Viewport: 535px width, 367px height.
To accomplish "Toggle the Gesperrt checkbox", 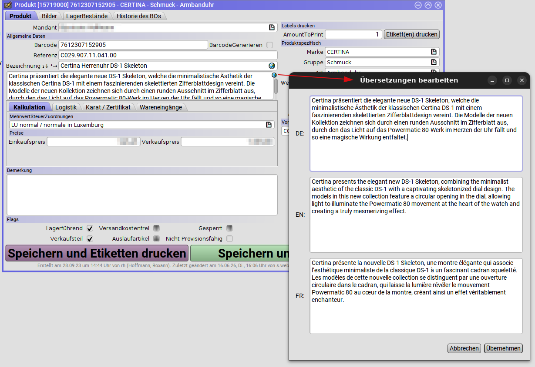I will pyautogui.click(x=229, y=228).
